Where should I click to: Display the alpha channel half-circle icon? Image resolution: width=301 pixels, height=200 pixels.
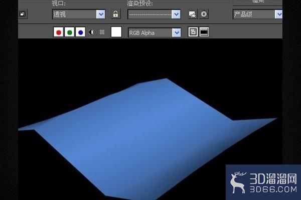point(91,32)
